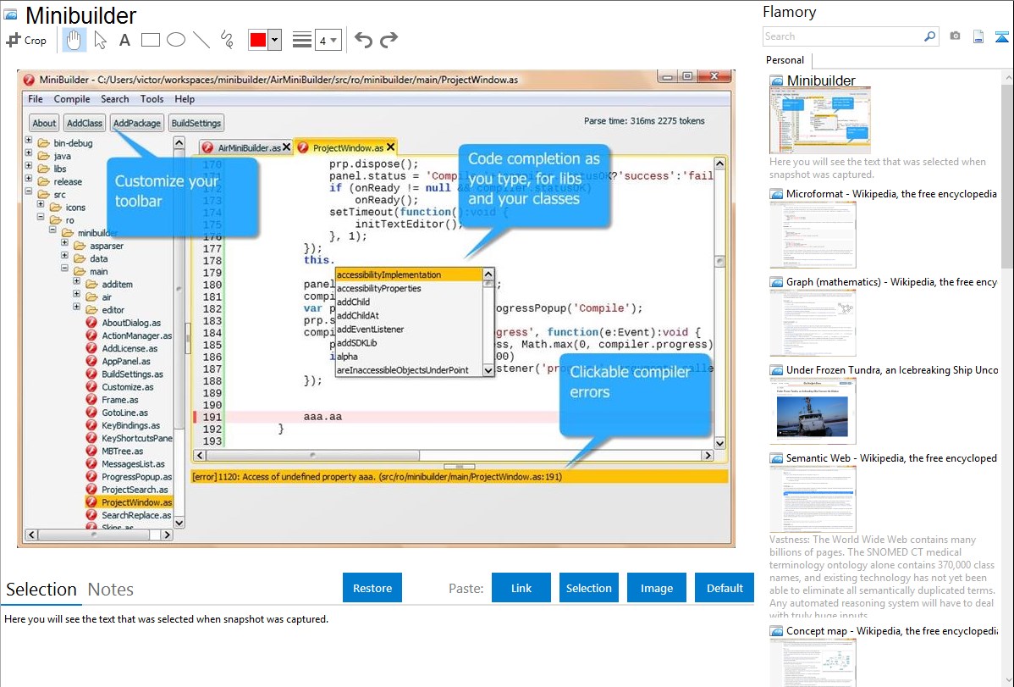Redo the last undone edit
Image resolution: width=1014 pixels, height=687 pixels.
point(389,40)
